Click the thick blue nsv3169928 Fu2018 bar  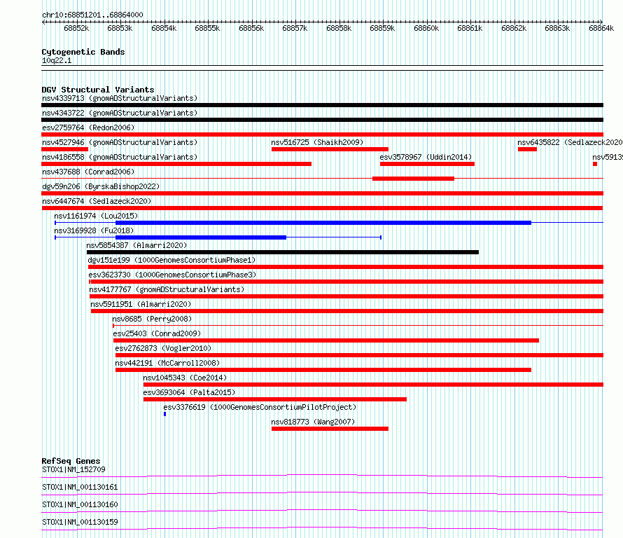[x=201, y=237]
